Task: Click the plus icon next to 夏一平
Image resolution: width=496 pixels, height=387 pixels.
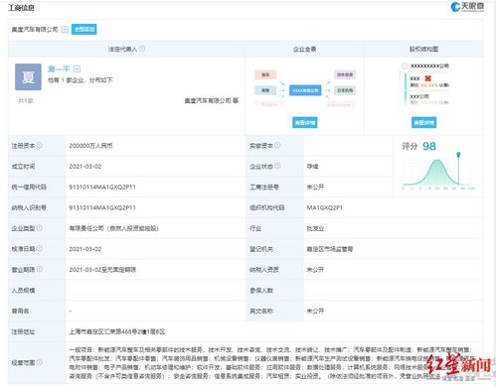Action: coord(77,68)
